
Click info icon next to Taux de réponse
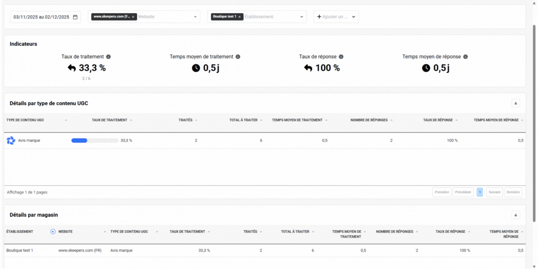pos(341,57)
